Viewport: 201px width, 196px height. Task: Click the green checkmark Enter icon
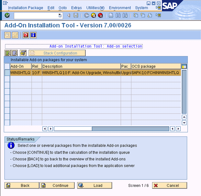[x=7, y=16]
